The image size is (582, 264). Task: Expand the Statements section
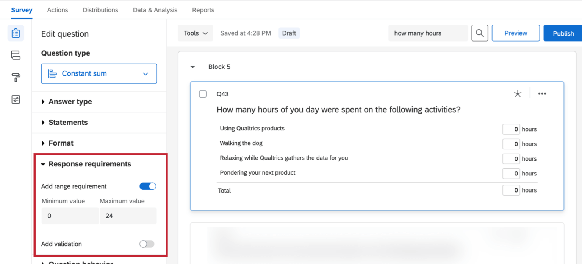click(68, 123)
